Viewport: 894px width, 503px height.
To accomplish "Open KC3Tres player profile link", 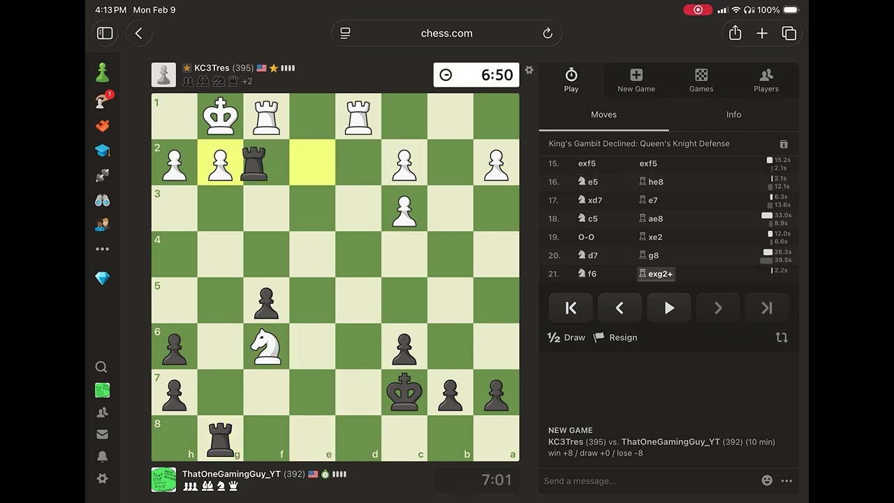I will point(212,68).
